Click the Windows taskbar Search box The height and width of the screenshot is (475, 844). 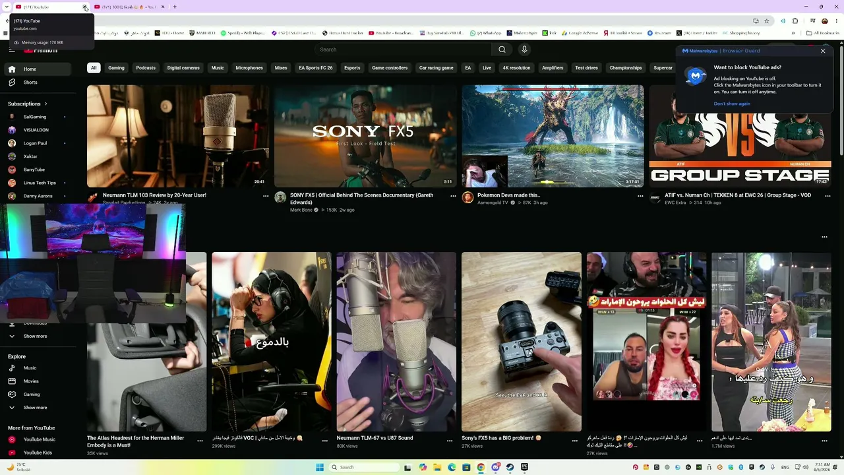(x=365, y=467)
